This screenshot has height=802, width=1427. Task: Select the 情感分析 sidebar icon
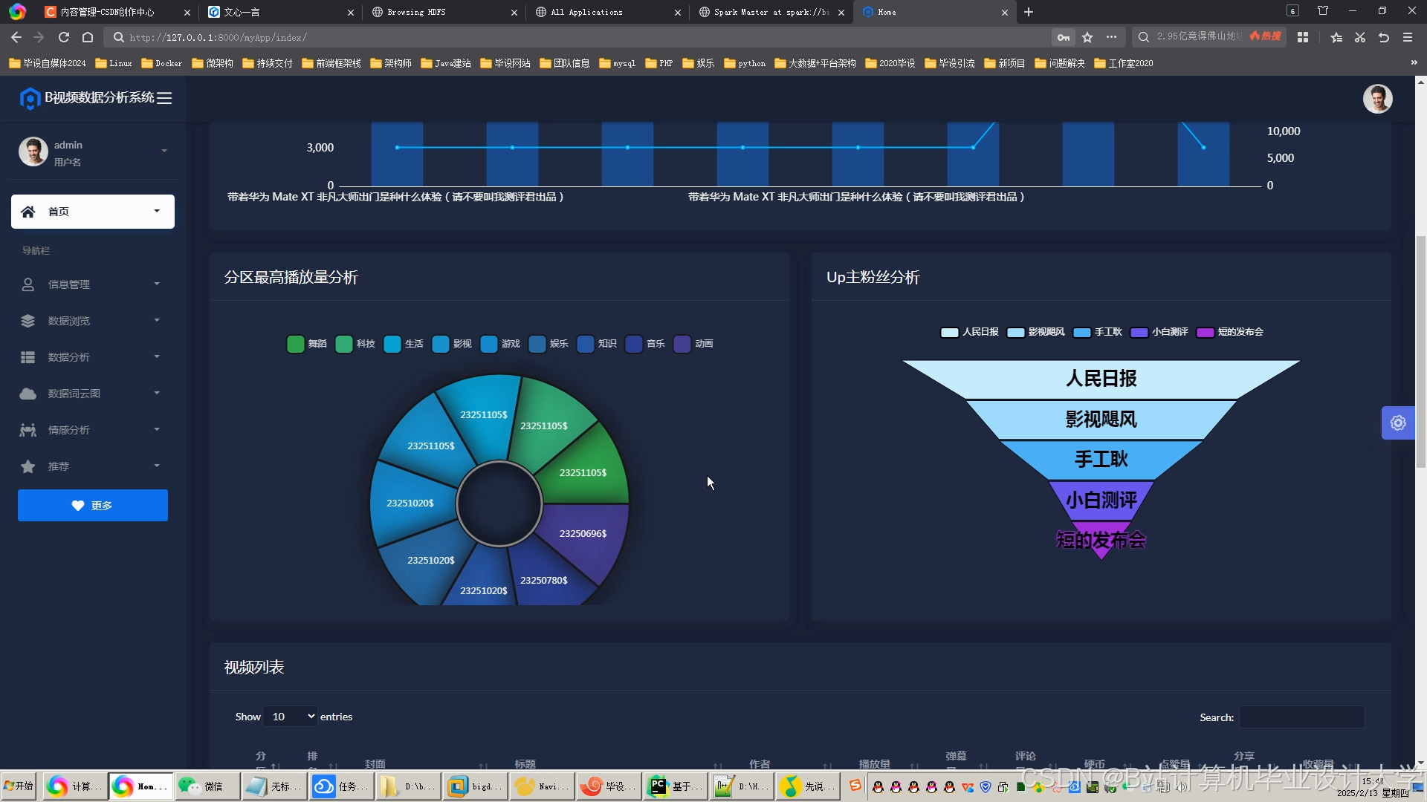click(x=27, y=430)
